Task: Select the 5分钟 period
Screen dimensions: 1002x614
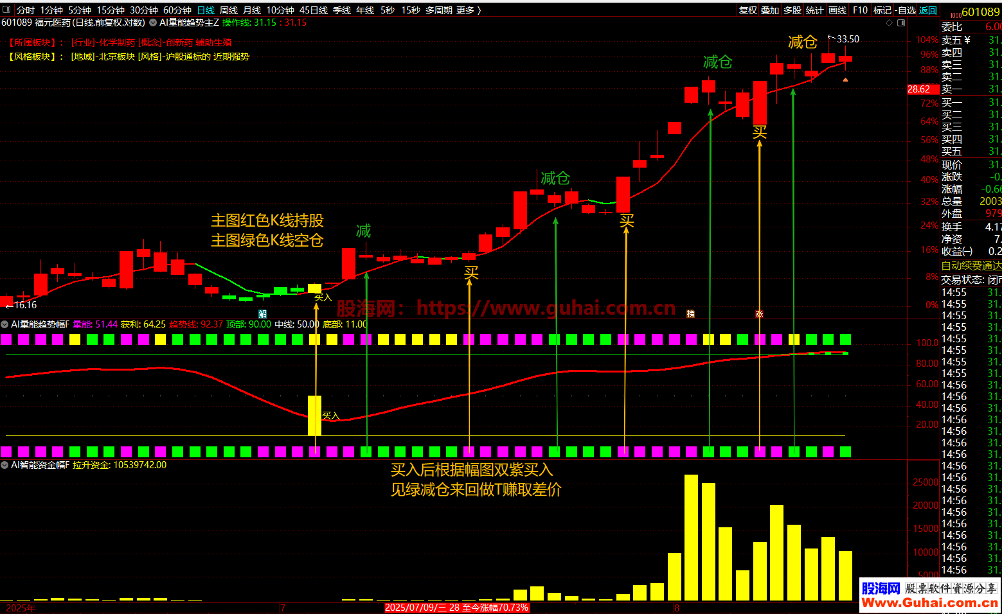Action: coord(80,10)
